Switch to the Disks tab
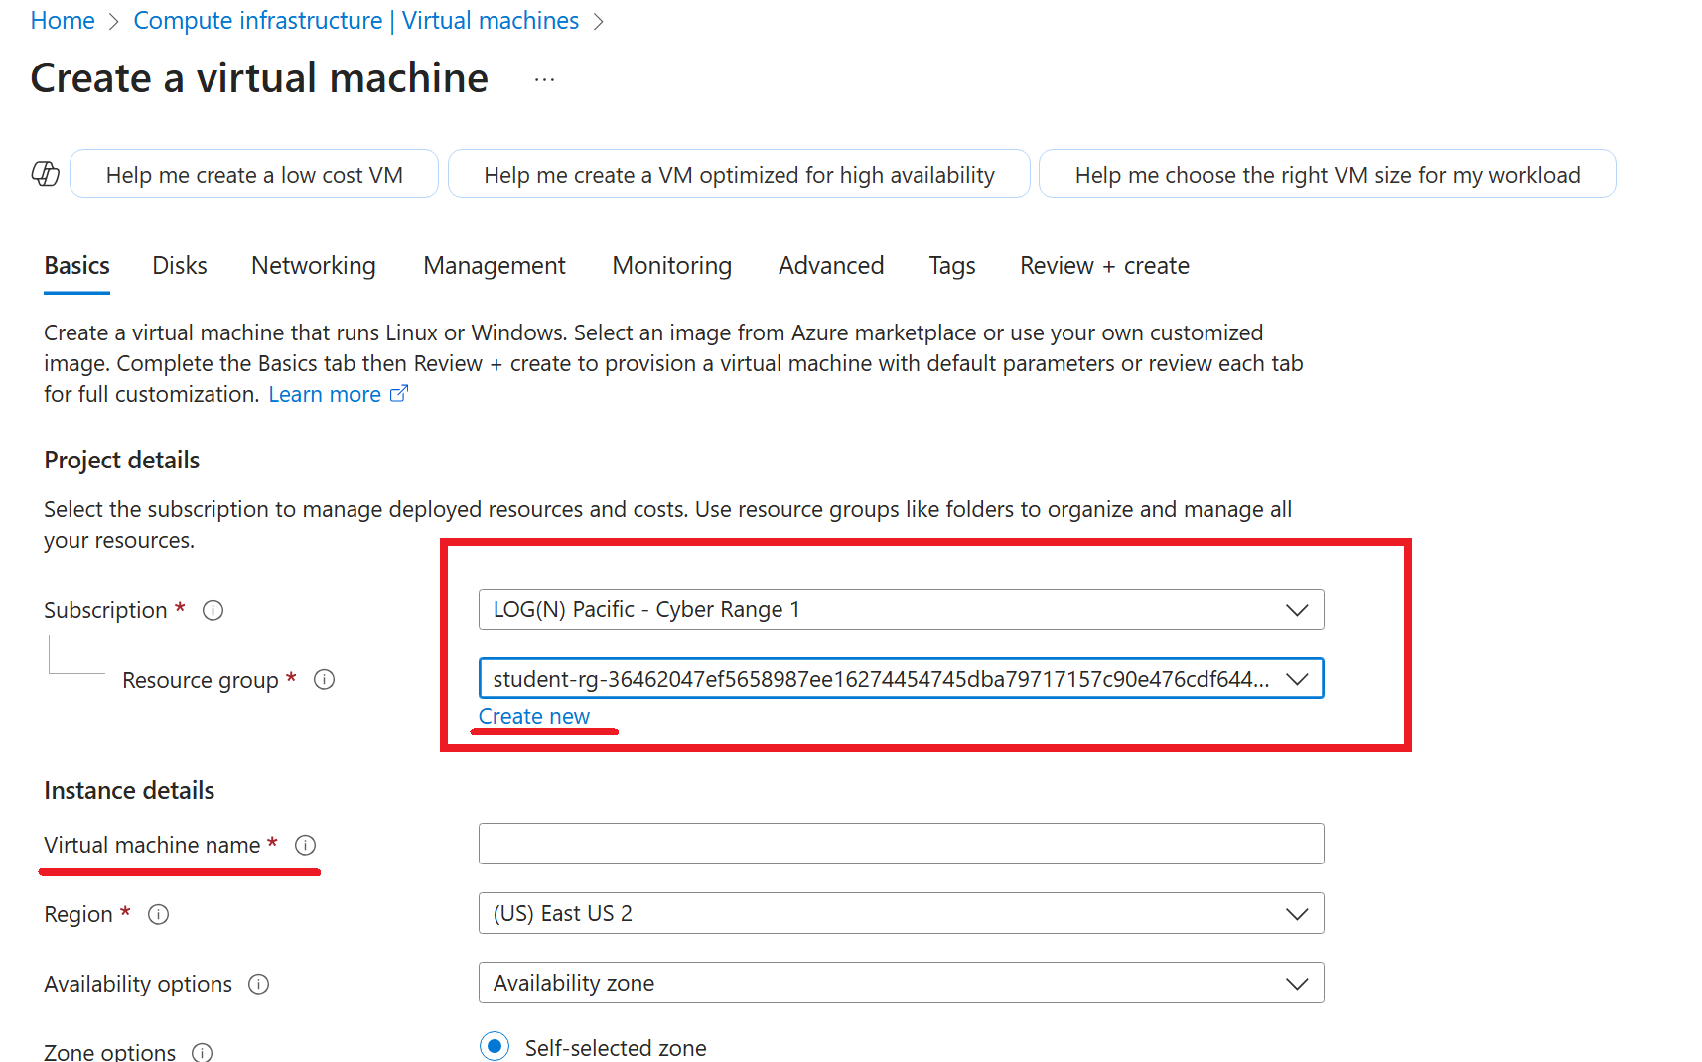The height and width of the screenshot is (1062, 1702). pos(180,266)
